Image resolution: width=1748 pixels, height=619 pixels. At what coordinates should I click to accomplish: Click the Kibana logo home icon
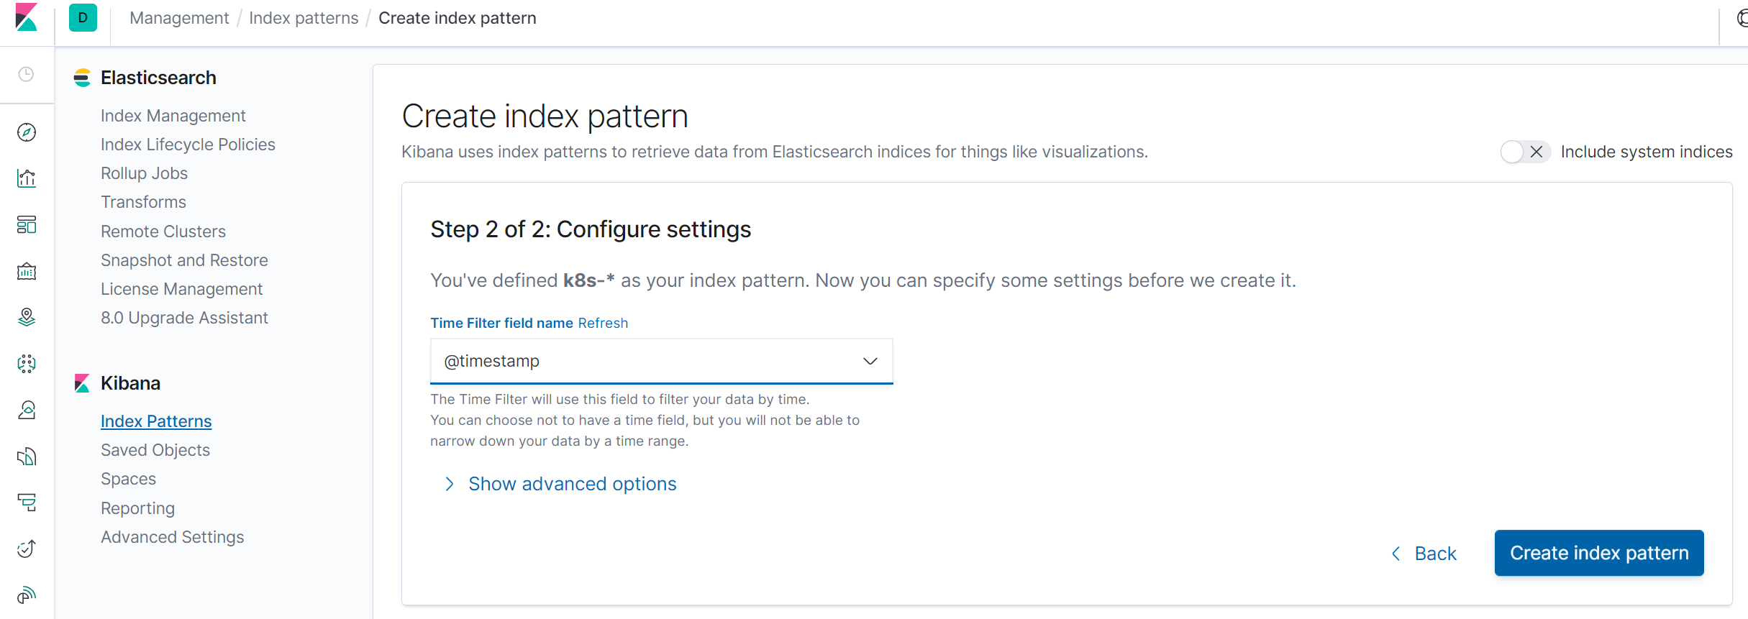click(27, 17)
